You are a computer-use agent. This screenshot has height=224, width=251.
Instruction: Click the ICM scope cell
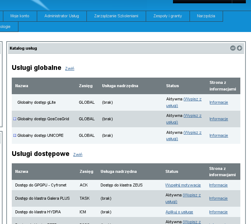pyautogui.click(x=83, y=212)
